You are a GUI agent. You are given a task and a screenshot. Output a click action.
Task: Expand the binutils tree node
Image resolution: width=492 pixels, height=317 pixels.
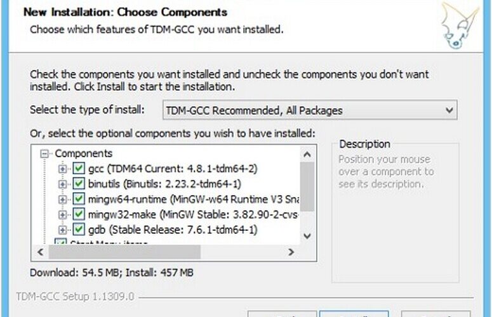click(x=62, y=184)
